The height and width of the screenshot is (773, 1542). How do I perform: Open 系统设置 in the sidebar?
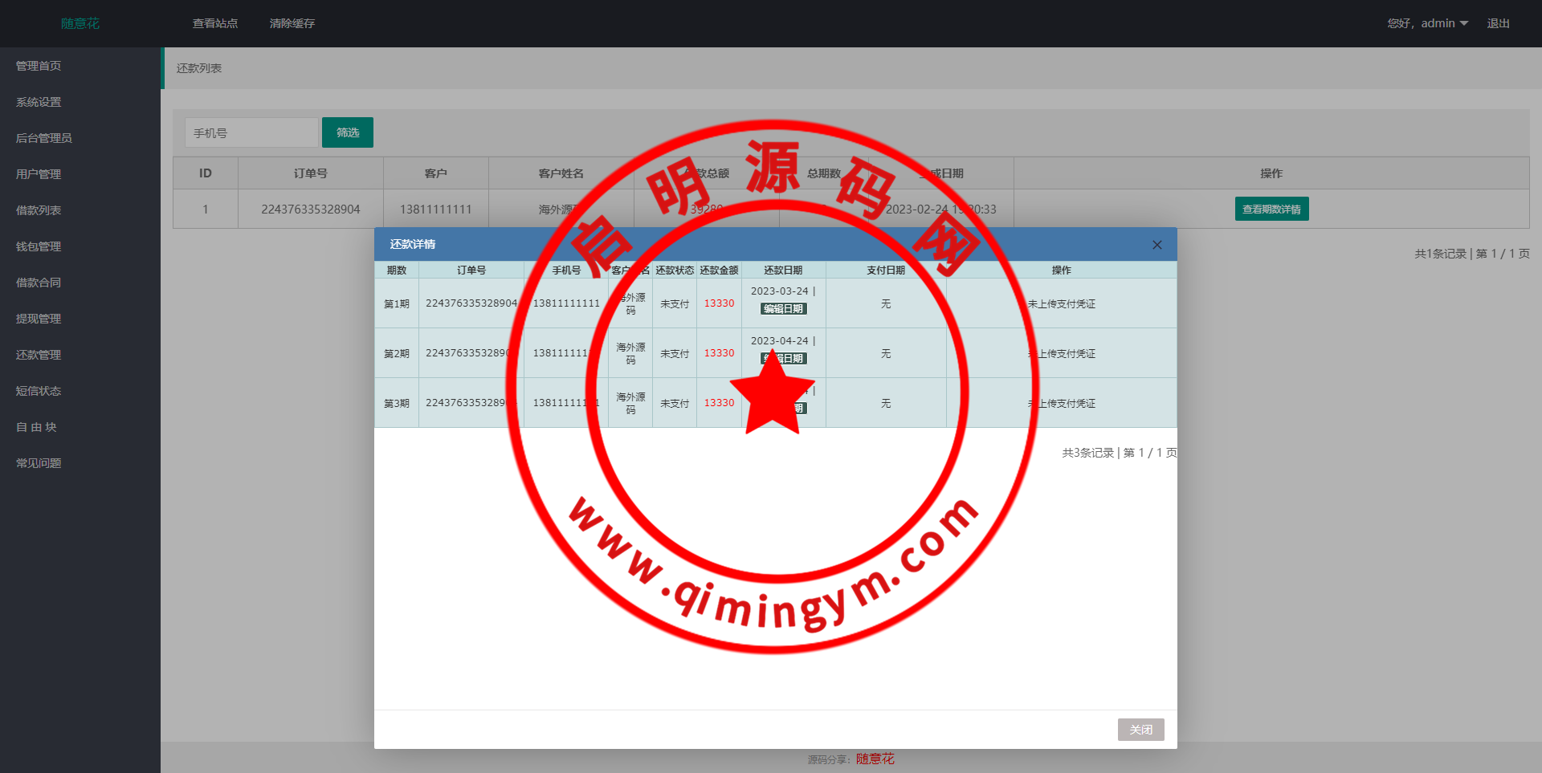[39, 102]
